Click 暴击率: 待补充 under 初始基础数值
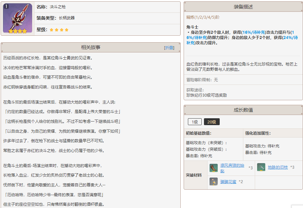The height and width of the screenshot is (208, 303). click(199, 156)
